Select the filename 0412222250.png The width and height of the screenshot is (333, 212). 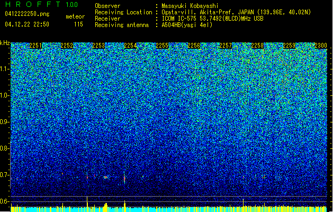pyautogui.click(x=27, y=14)
